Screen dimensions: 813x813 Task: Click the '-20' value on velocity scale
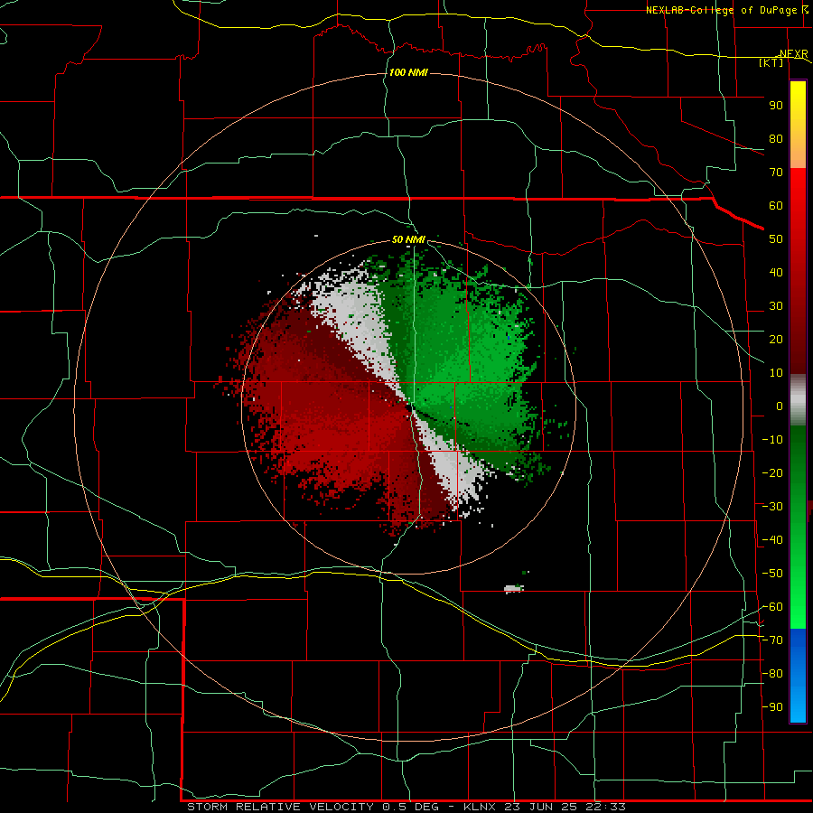point(772,473)
